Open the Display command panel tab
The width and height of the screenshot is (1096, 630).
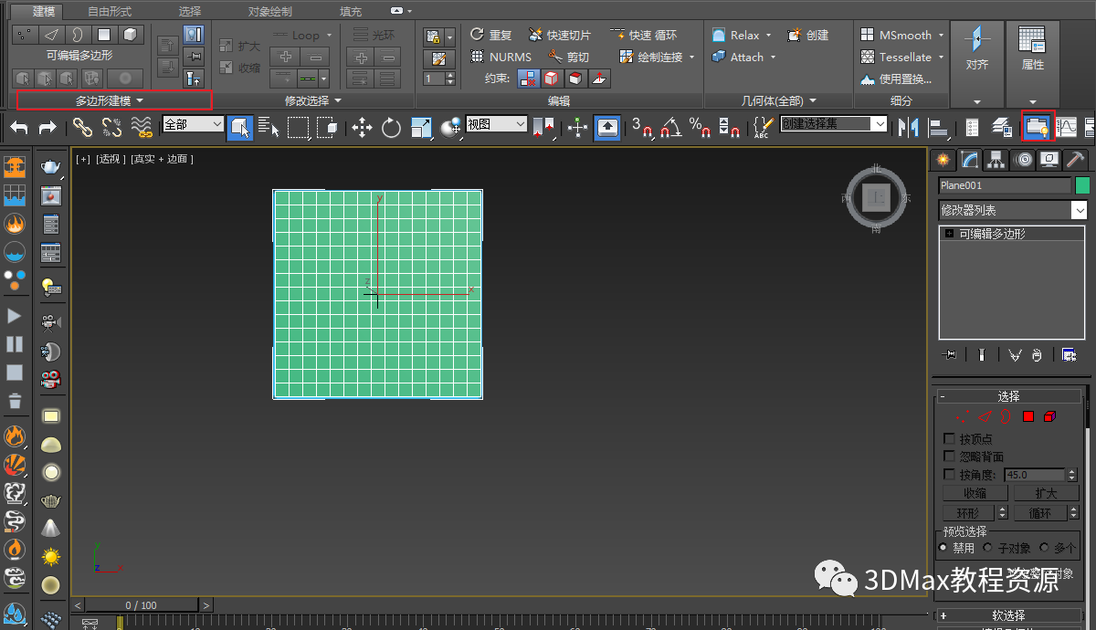coord(1049,160)
